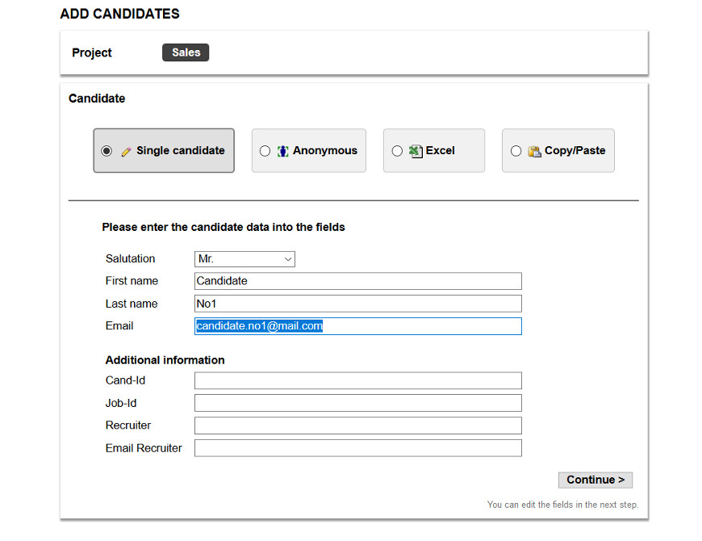This screenshot has height=541, width=702.
Task: Click the Anonymous person icon
Action: [282, 151]
